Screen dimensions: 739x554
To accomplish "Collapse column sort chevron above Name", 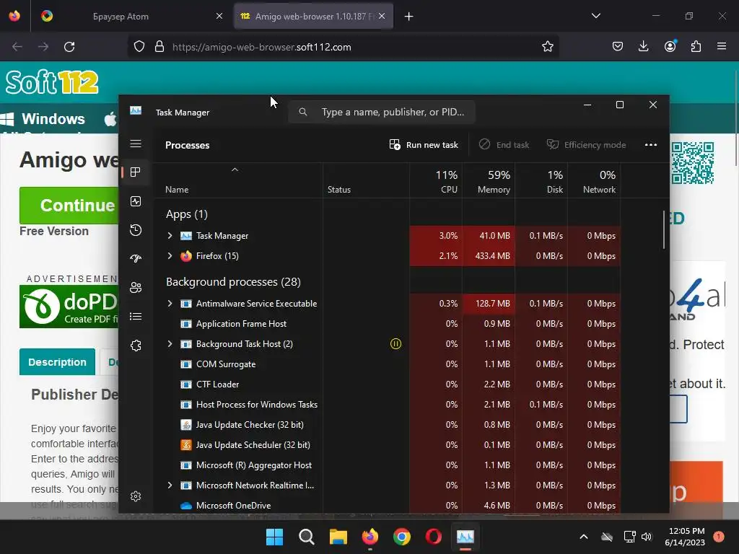I will [x=235, y=170].
